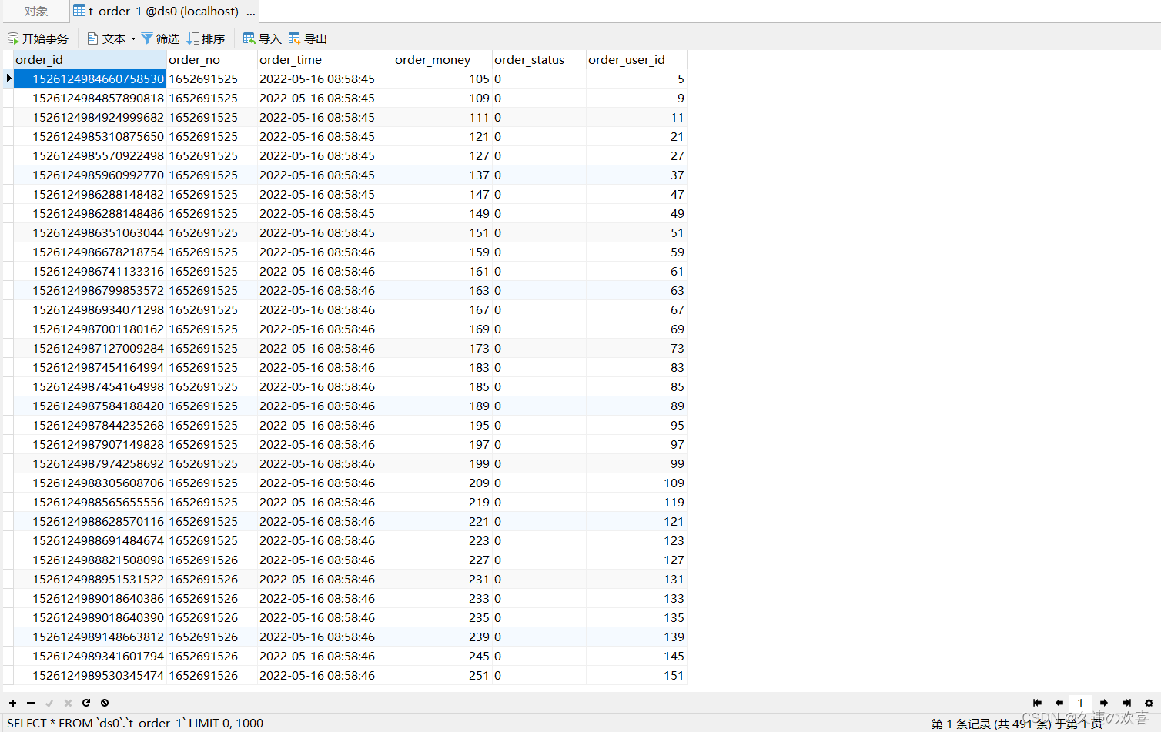Select order_id 1526124985310875650

click(90, 136)
